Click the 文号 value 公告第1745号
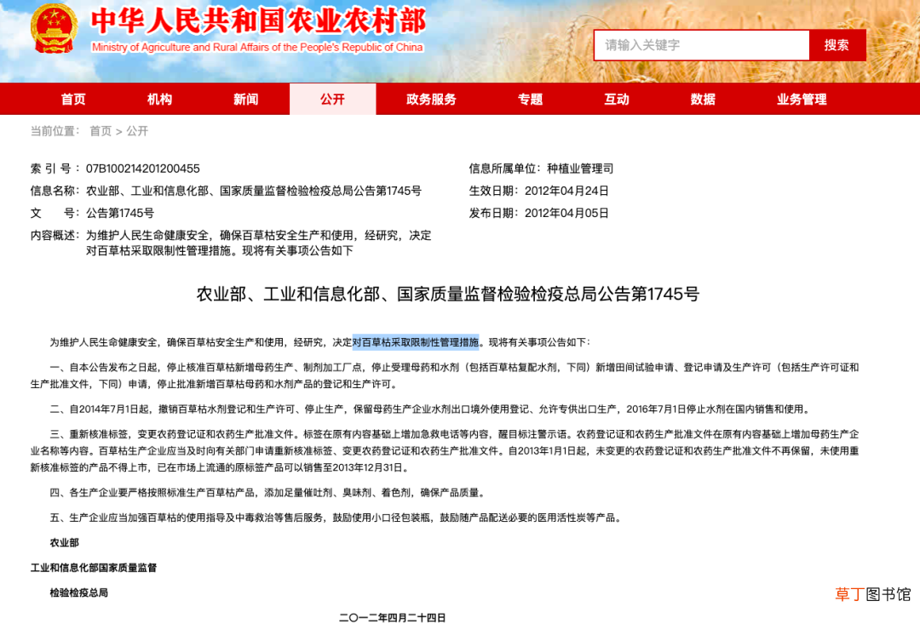 pos(120,214)
